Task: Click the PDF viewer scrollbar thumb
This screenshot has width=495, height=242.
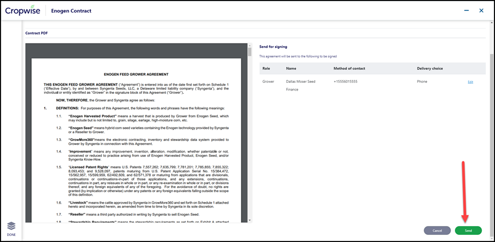Action: pyautogui.click(x=250, y=52)
